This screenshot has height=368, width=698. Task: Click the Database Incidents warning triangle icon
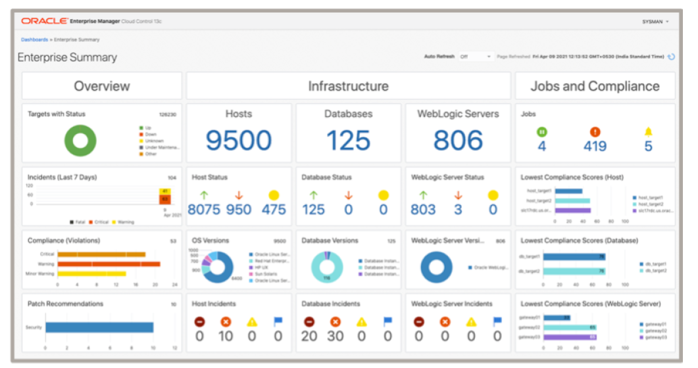point(361,322)
